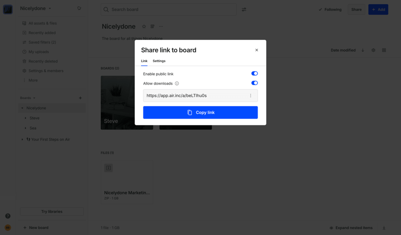Click the Recently added icon
The height and width of the screenshot is (235, 401).
coord(24,32)
